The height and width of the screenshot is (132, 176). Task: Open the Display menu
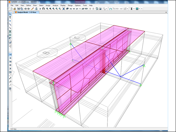tap(63, 5)
